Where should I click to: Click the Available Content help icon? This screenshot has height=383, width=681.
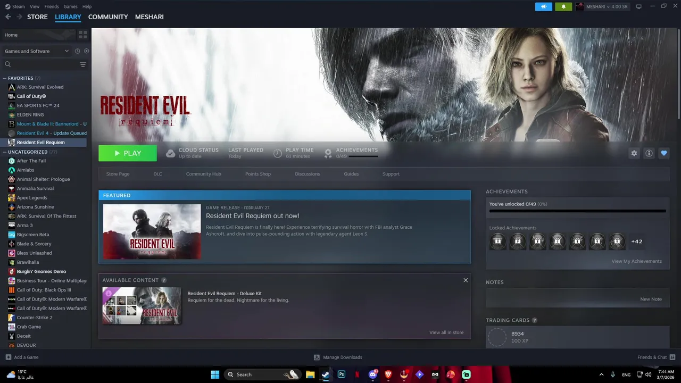click(x=164, y=280)
